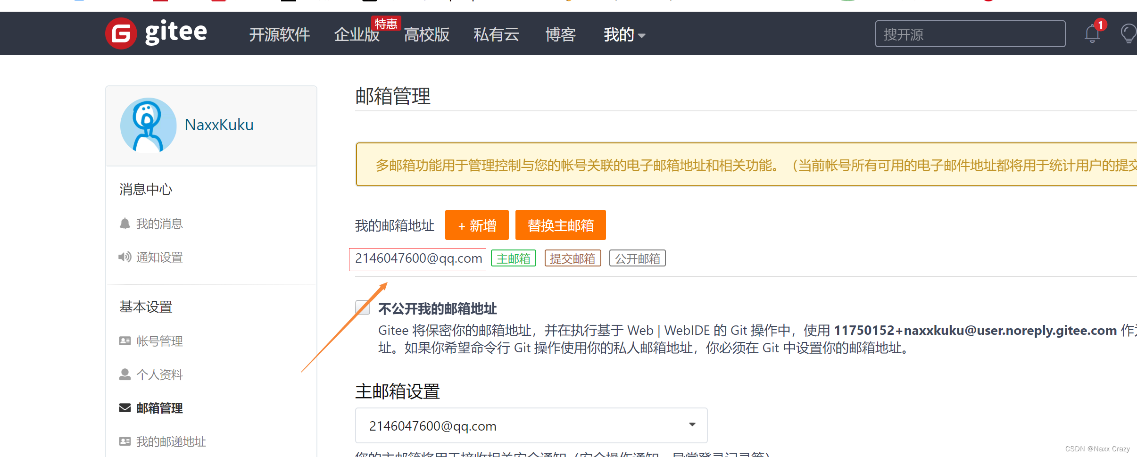Click the bell icon beside 我的消息
The width and height of the screenshot is (1137, 457).
124,223
